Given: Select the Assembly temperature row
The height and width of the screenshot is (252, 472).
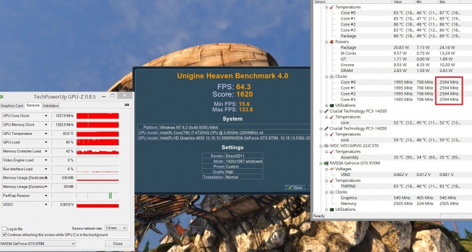Looking at the screenshot, I should pos(401,158).
